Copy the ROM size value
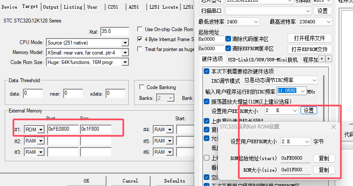353x186 pixels. [324, 170]
